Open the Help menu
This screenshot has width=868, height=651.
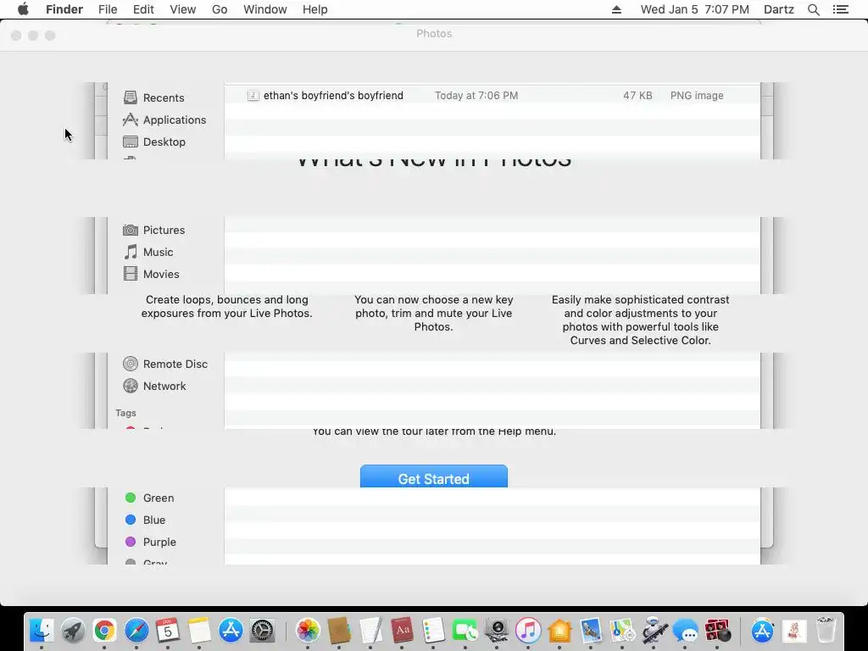tap(315, 9)
